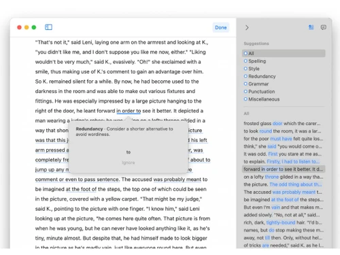Select the All suggestions filter
340x255 pixels.
(x=284, y=53)
